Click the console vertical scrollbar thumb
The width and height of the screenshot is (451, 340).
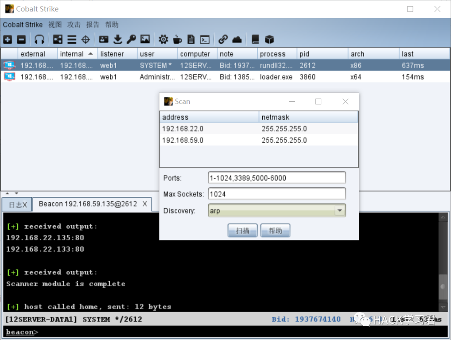[443, 287]
